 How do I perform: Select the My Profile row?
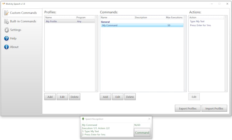pos(70,21)
